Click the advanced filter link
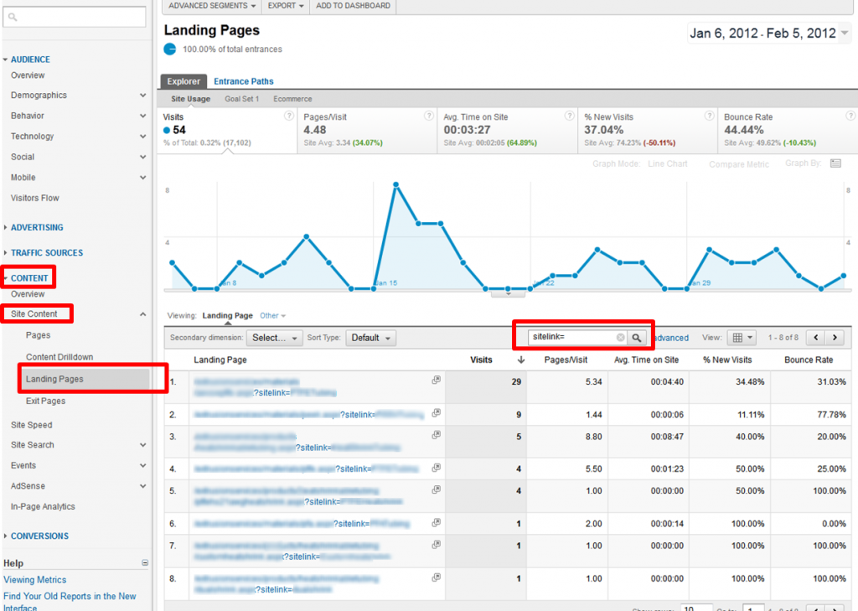This screenshot has height=611, width=858. (x=669, y=337)
